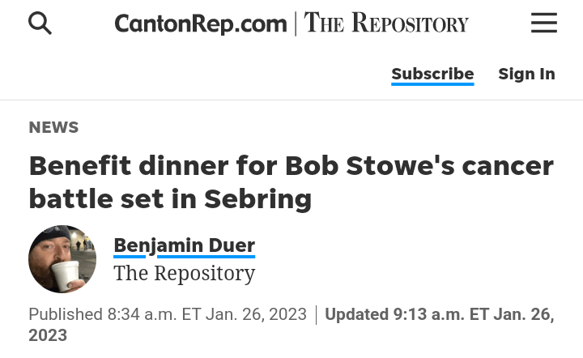
Task: Open the NEWS section label
Action: [x=53, y=127]
